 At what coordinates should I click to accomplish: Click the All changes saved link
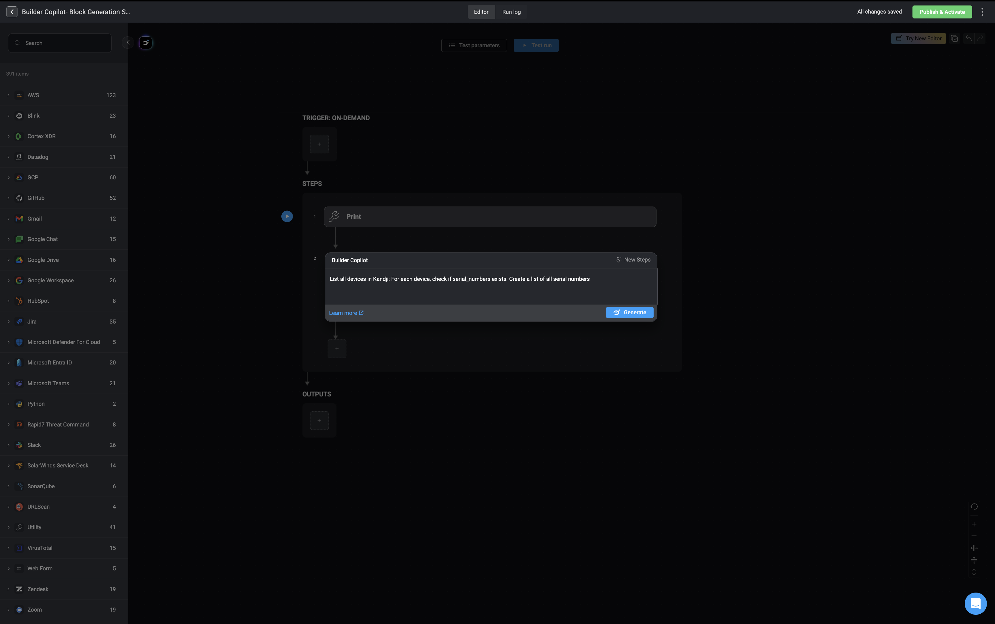pyautogui.click(x=879, y=12)
